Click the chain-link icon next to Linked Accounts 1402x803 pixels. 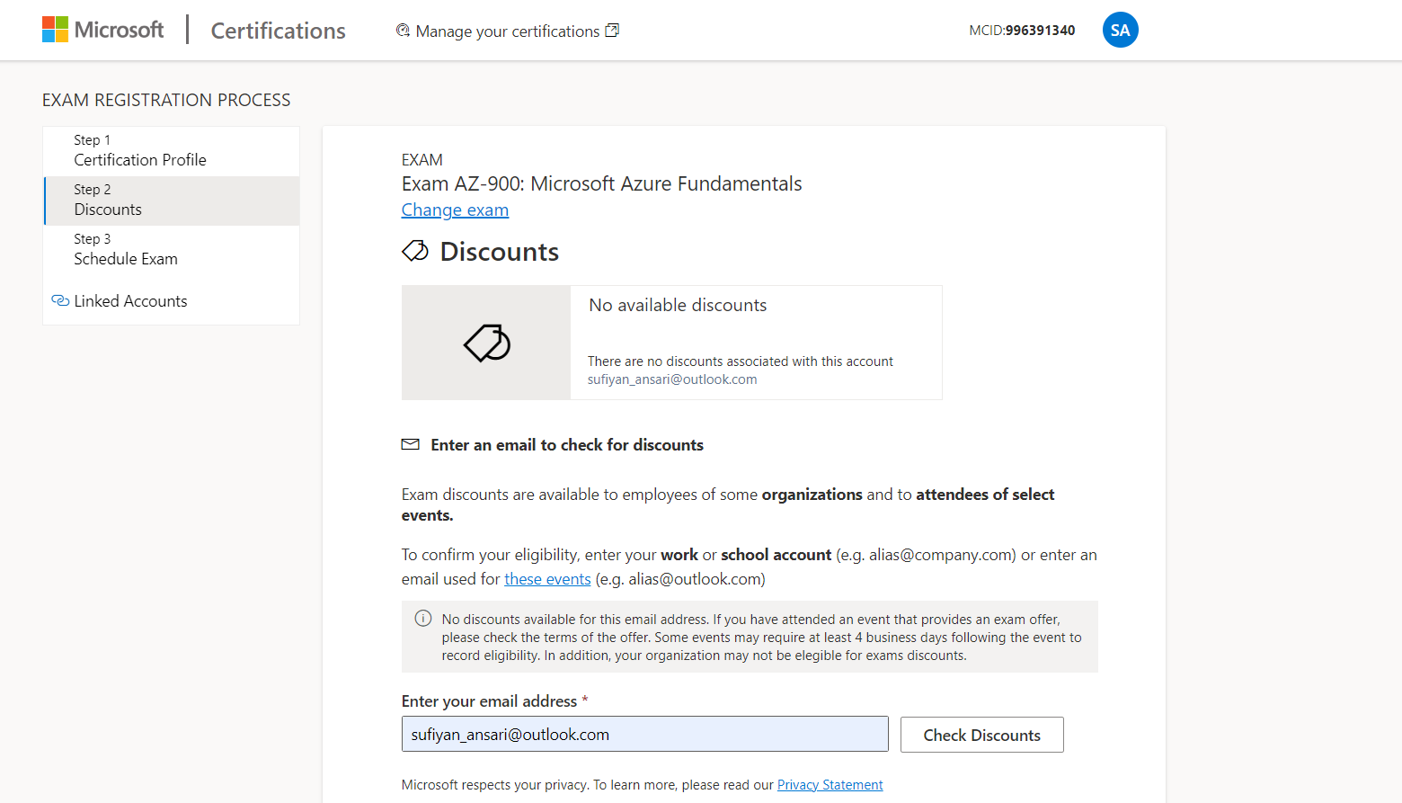(x=59, y=300)
